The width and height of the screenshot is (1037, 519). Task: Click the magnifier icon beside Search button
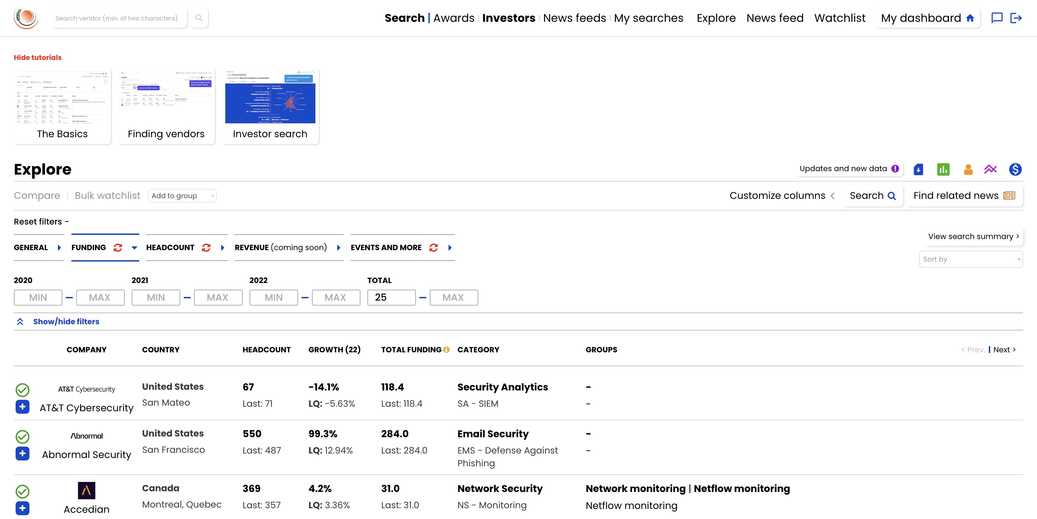pos(892,196)
